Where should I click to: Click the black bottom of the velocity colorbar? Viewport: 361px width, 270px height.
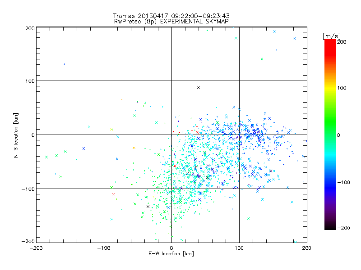330,227
